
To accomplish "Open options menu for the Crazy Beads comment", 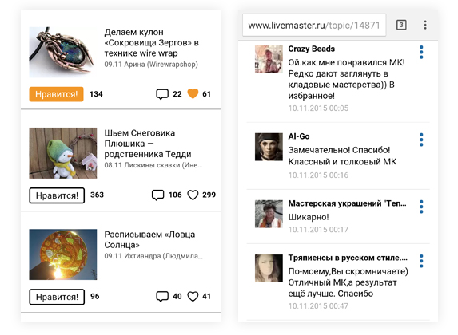I will [421, 52].
